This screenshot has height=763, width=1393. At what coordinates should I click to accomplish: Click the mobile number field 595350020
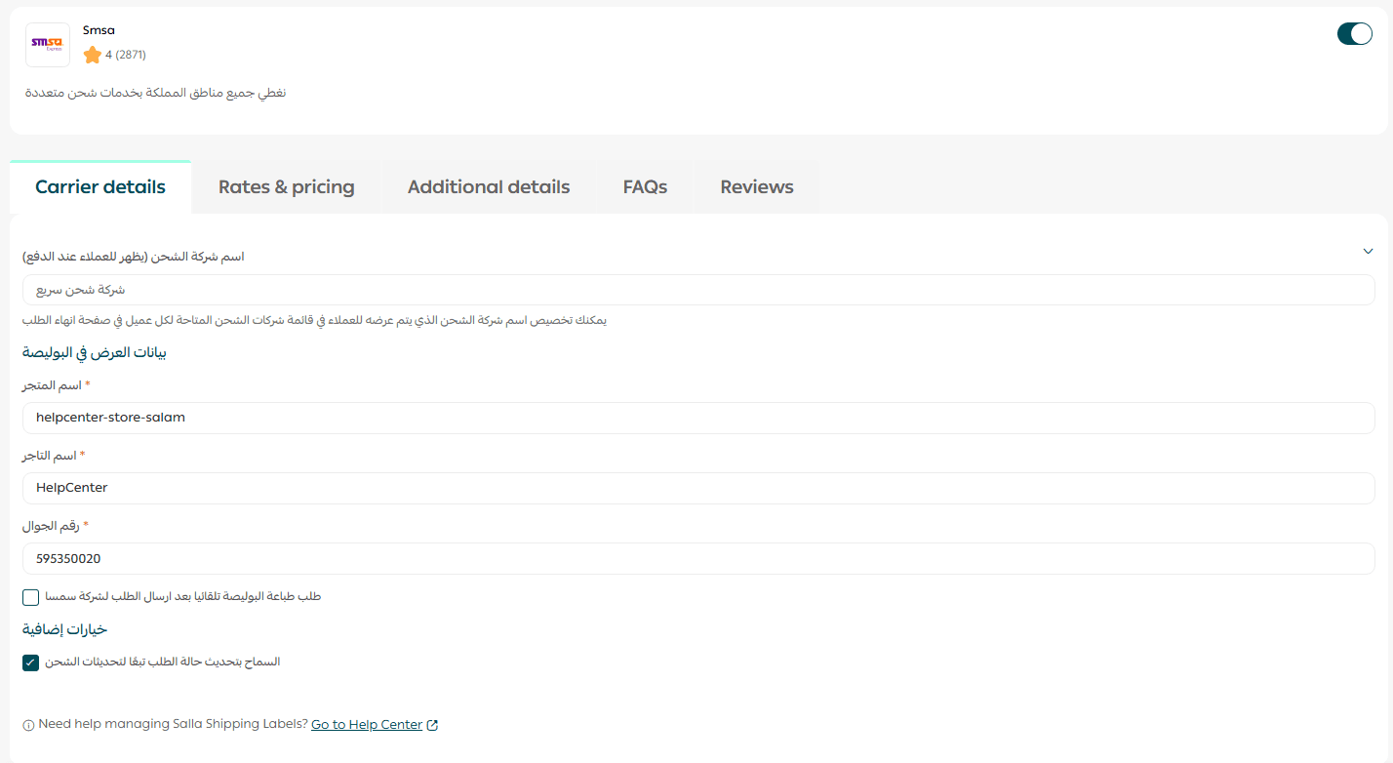pyautogui.click(x=697, y=559)
